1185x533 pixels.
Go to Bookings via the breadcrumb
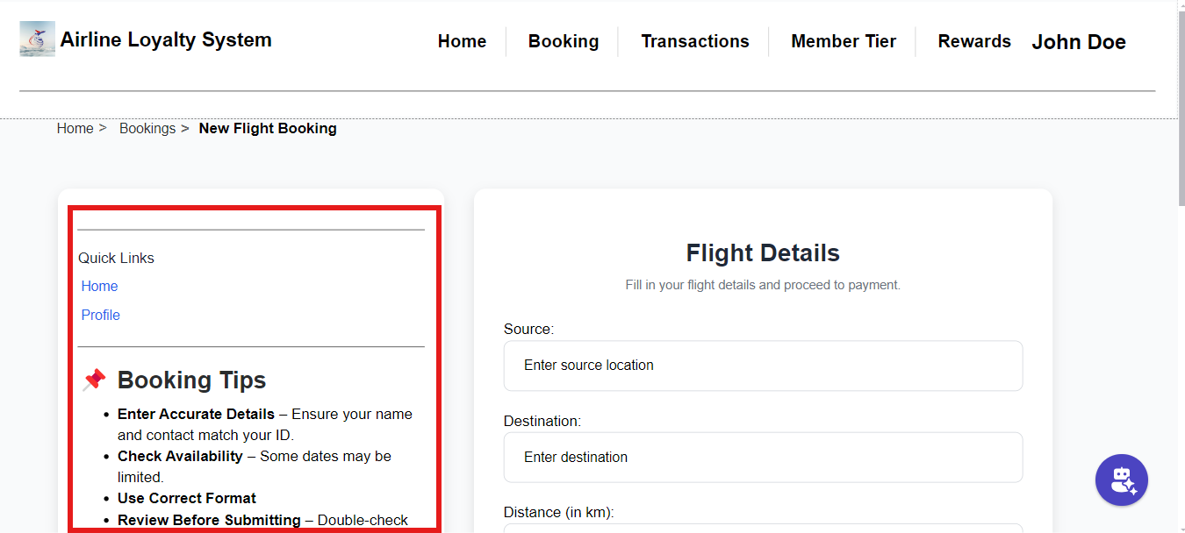pos(147,128)
